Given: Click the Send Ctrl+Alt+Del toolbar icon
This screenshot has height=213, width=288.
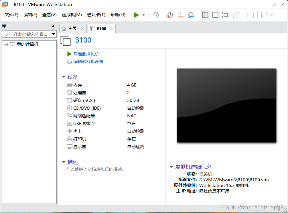Looking at the screenshot, I should click(156, 15).
